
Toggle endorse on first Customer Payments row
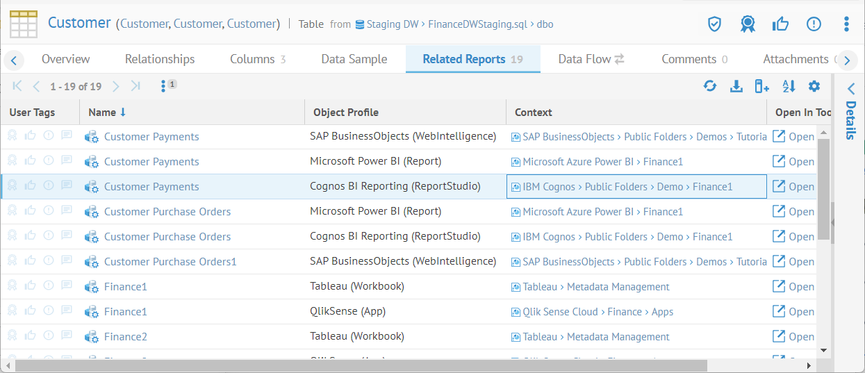tap(31, 136)
